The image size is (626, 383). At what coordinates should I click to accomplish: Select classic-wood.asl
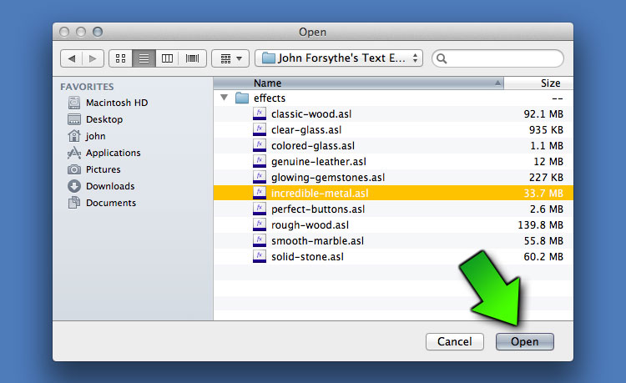point(393,113)
